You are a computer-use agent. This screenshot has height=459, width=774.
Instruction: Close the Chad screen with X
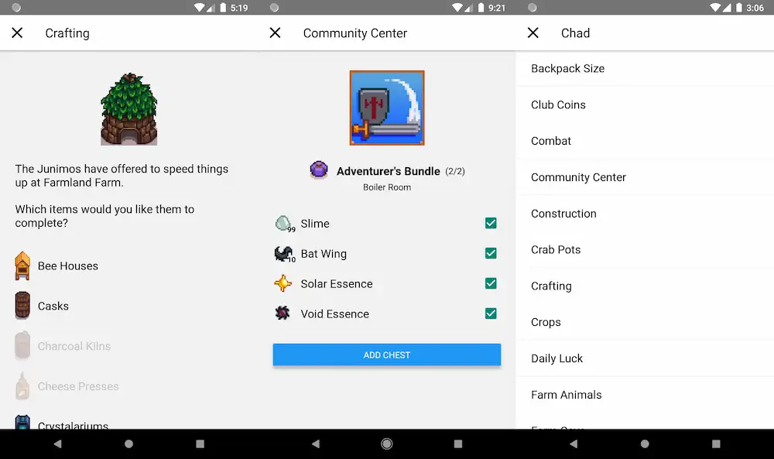coord(533,33)
